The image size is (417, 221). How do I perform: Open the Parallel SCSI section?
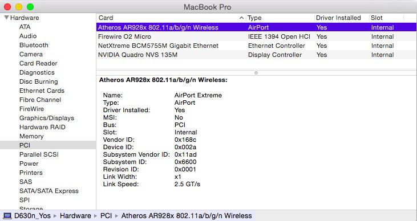pos(39,154)
